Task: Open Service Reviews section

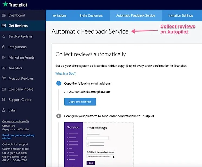Action: pyautogui.click(x=23, y=36)
